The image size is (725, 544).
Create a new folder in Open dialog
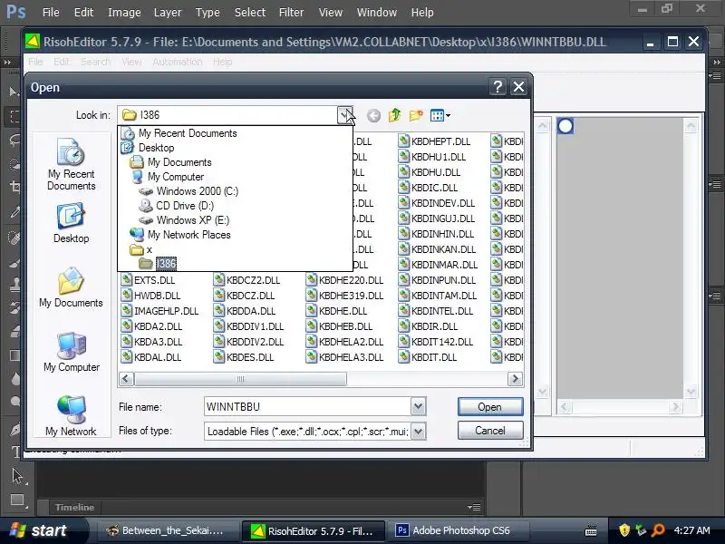(416, 115)
